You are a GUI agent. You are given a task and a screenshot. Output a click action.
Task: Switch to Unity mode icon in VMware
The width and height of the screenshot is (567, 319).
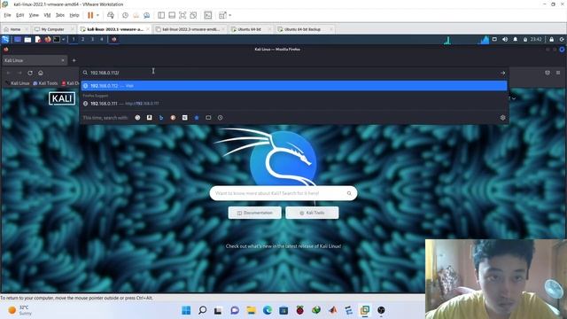(x=193, y=15)
